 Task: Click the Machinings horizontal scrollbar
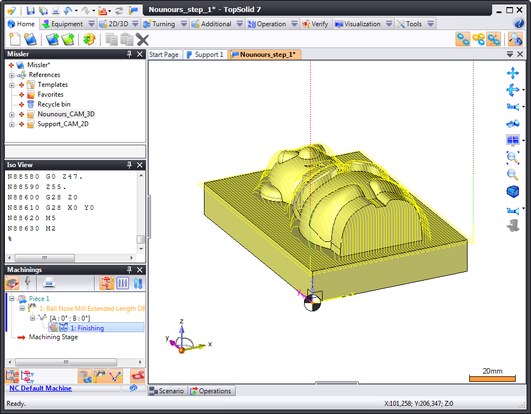tap(66, 362)
